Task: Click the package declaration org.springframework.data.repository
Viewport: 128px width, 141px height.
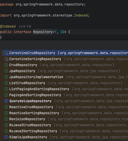Action: coord(50,5)
